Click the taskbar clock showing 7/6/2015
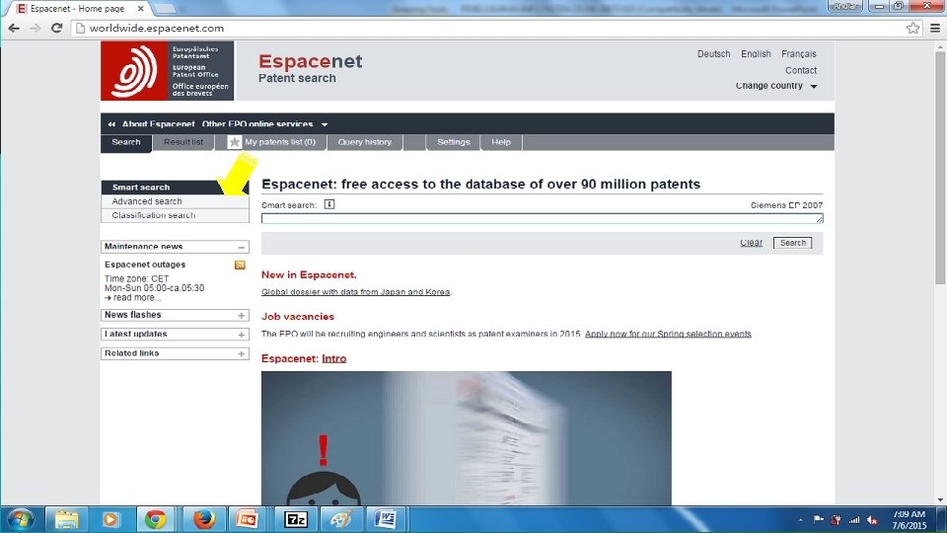This screenshot has width=947, height=533. coord(909,520)
